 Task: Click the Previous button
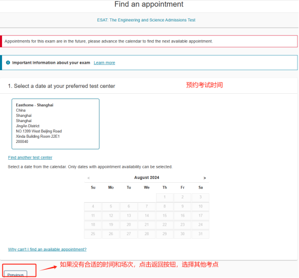(x=16, y=274)
